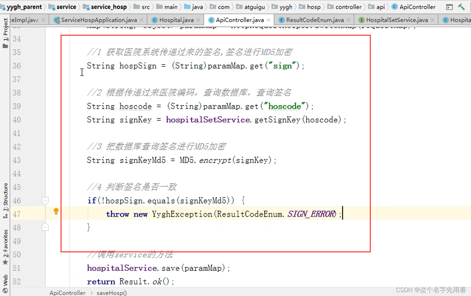This screenshot has width=471, height=296.
Task: Switch to the Hospital.java tab
Action: [176, 20]
